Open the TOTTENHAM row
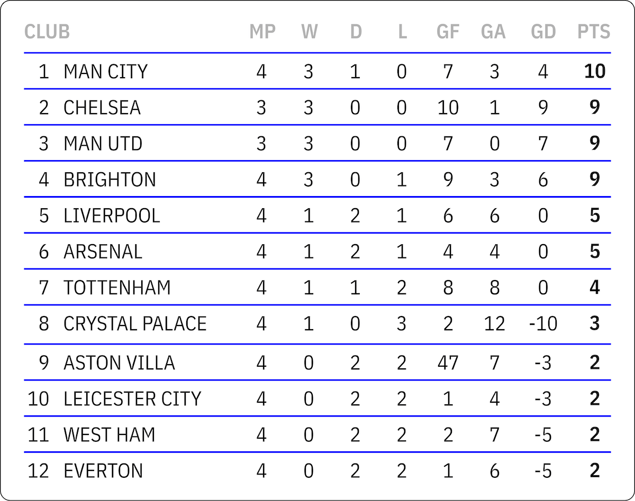 coord(117,287)
